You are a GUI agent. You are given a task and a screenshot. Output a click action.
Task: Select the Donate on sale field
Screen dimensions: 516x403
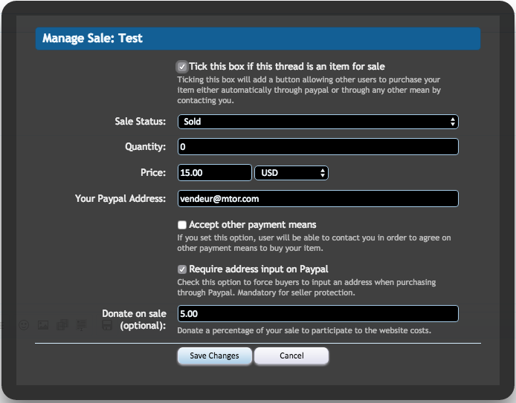click(317, 314)
